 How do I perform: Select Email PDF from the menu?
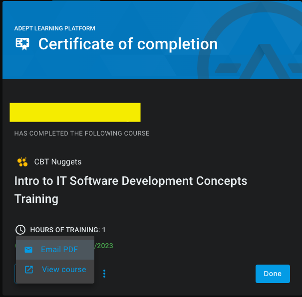tap(55, 250)
